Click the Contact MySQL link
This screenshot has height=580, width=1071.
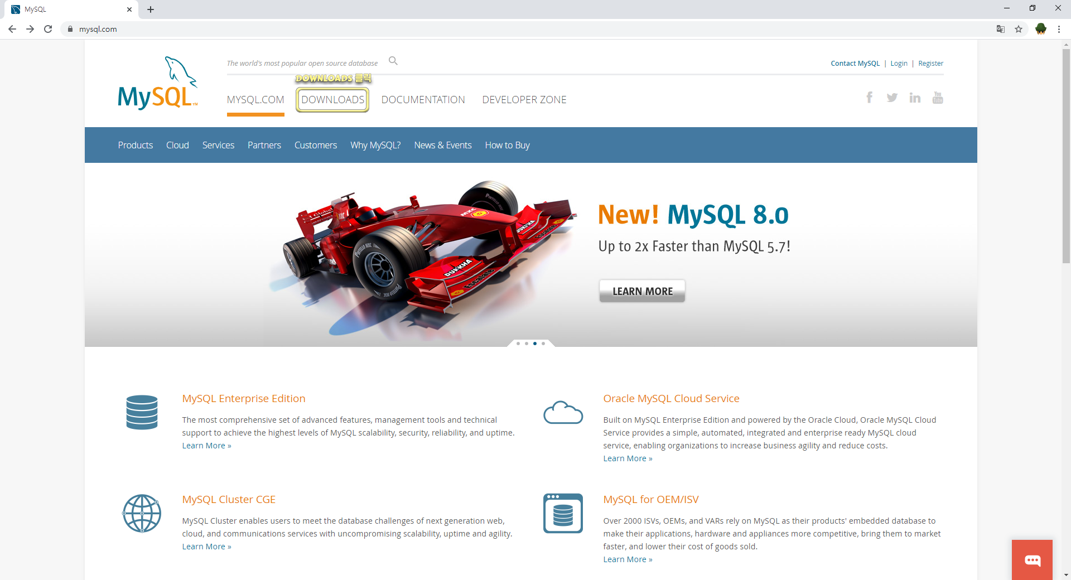855,64
